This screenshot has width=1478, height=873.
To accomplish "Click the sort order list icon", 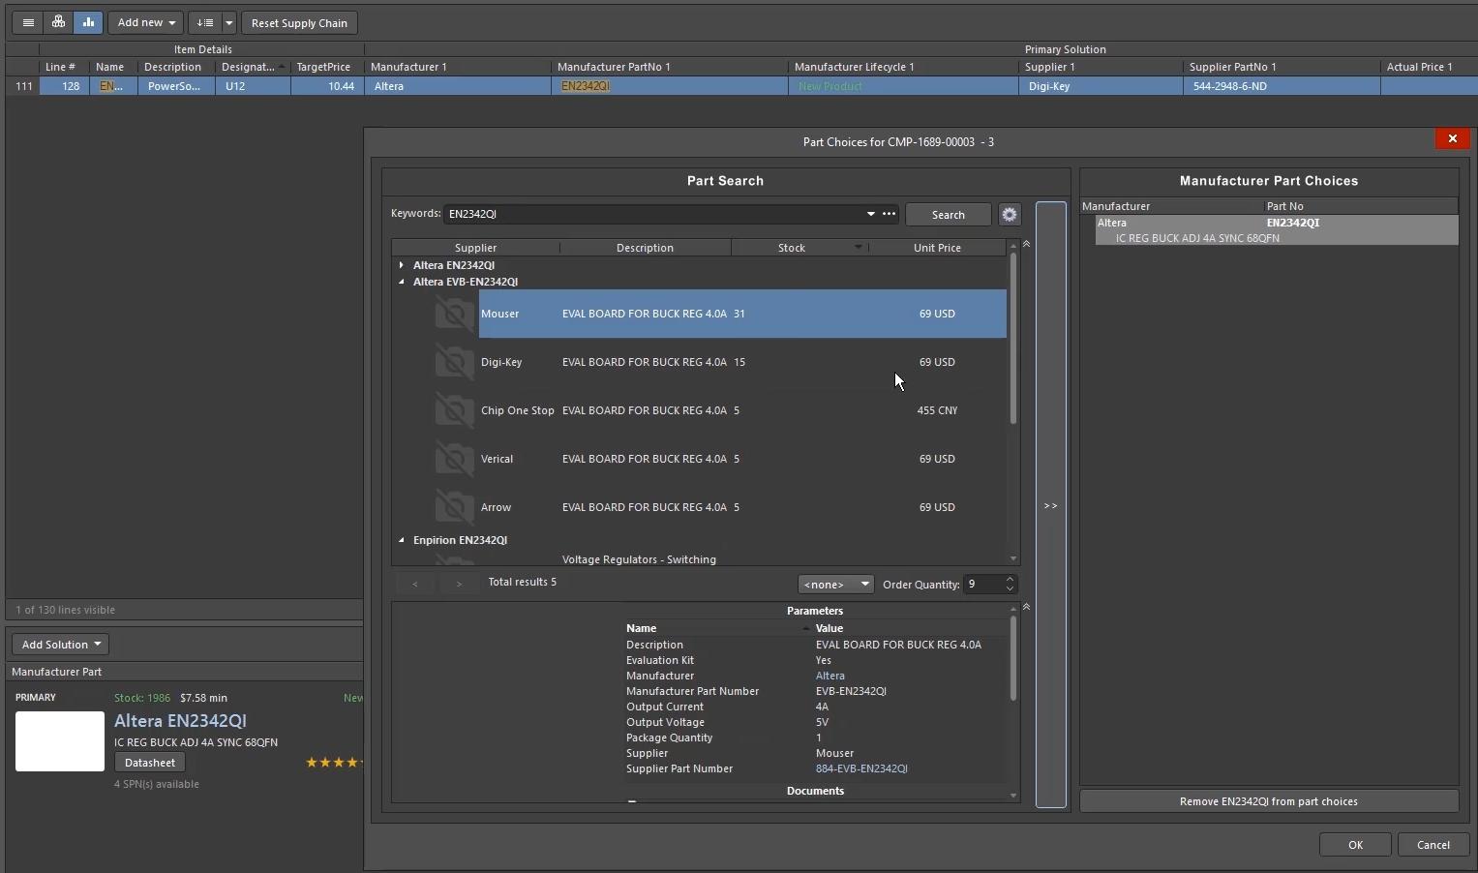I will tap(205, 22).
